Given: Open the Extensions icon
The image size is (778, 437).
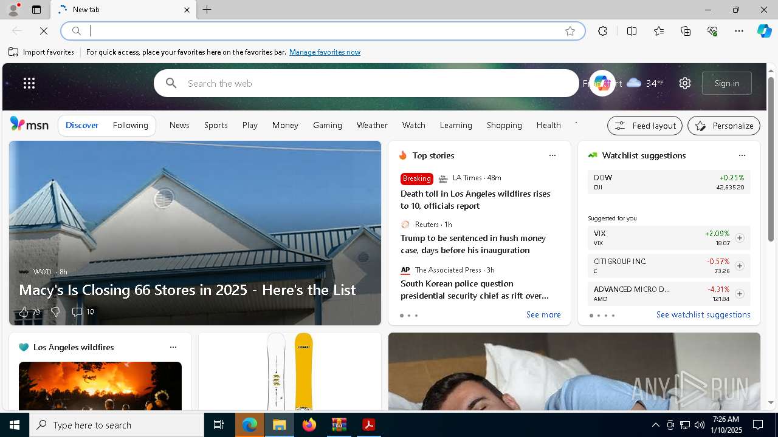Looking at the screenshot, I should 602,31.
